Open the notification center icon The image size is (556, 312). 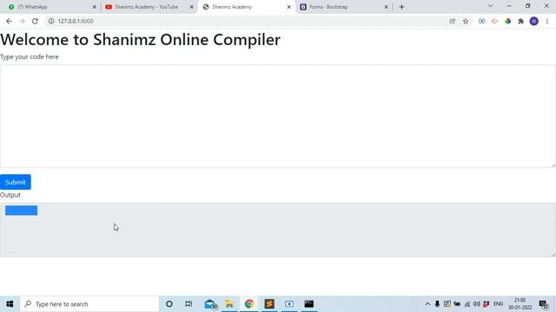coord(544,304)
